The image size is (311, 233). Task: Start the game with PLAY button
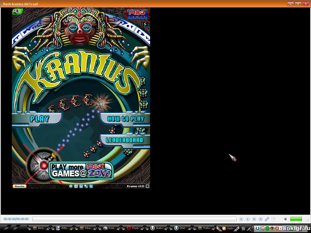37,119
